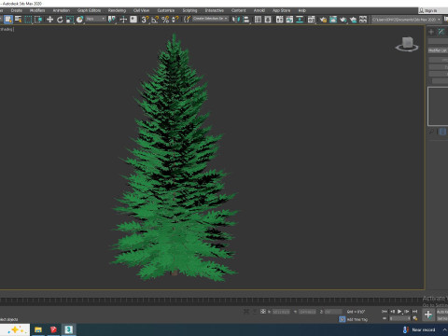Step to previous frame
This screenshot has height=336, width=448.
point(392,311)
